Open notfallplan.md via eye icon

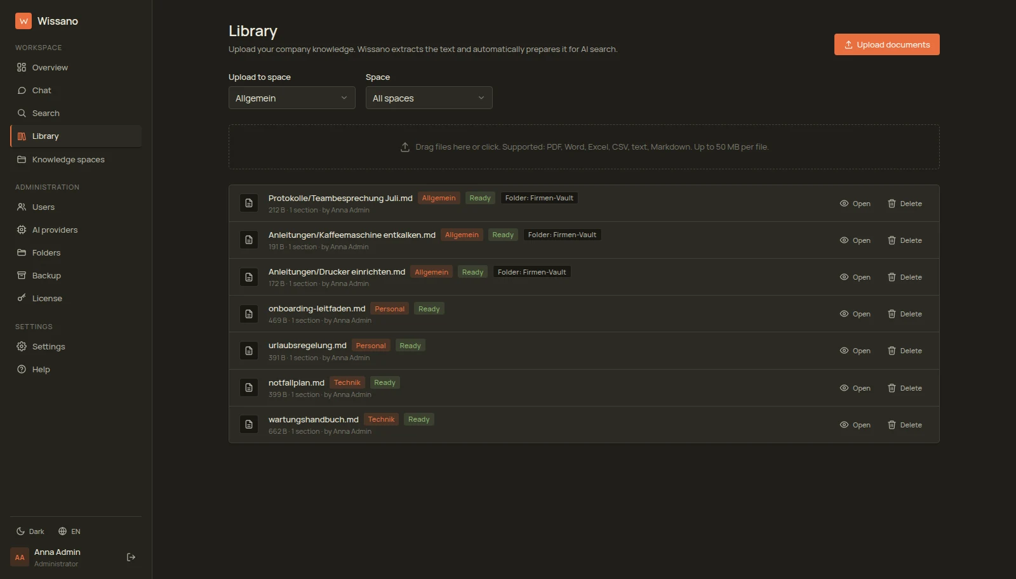point(855,388)
